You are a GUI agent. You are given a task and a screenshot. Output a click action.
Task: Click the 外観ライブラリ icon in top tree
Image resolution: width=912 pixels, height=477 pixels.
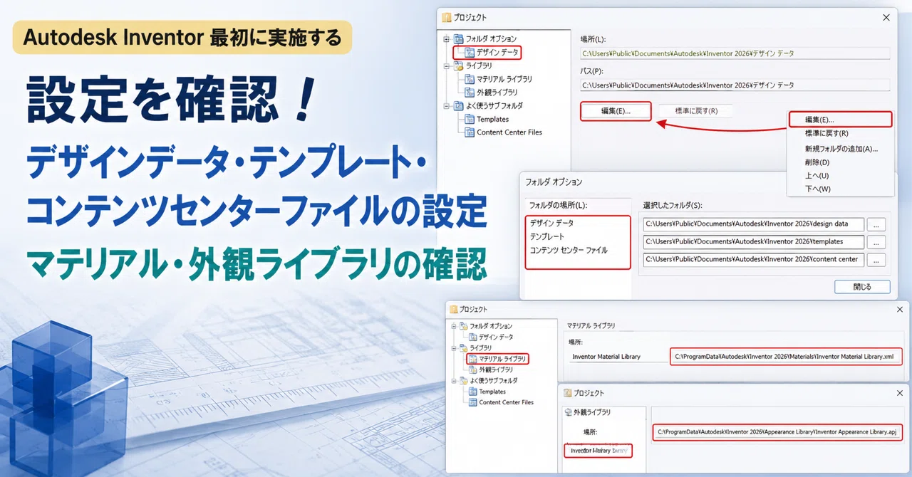click(470, 93)
